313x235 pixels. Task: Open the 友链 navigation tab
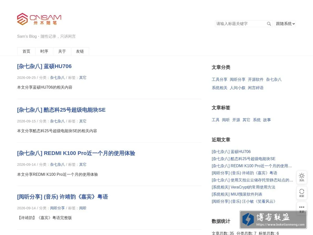[x=80, y=51]
